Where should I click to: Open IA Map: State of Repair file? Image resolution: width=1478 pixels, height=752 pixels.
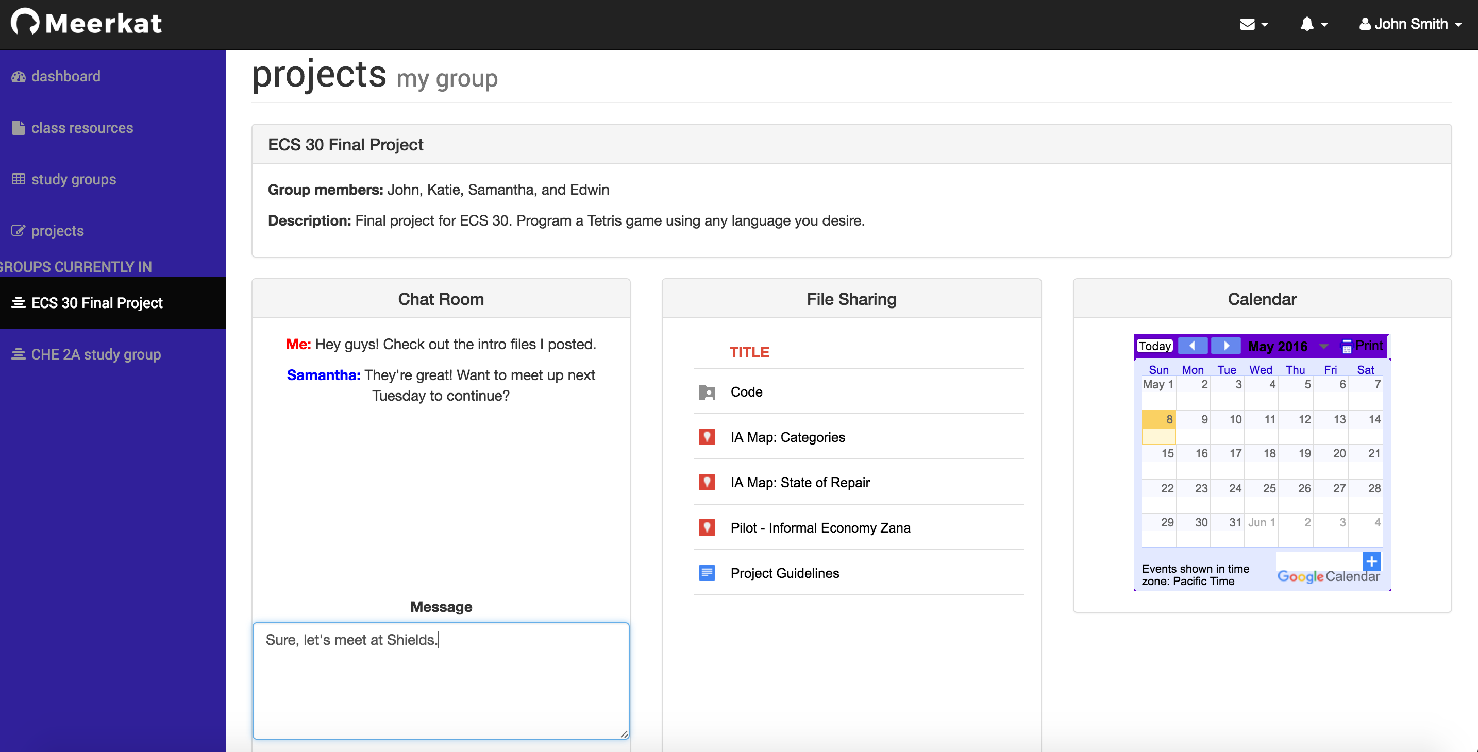(x=800, y=483)
